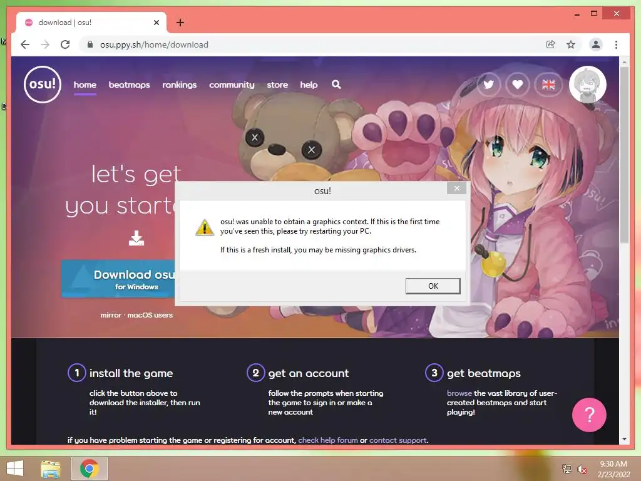Viewport: 641px width, 481px height.
Task: Open the check help forum link
Action: (328, 440)
